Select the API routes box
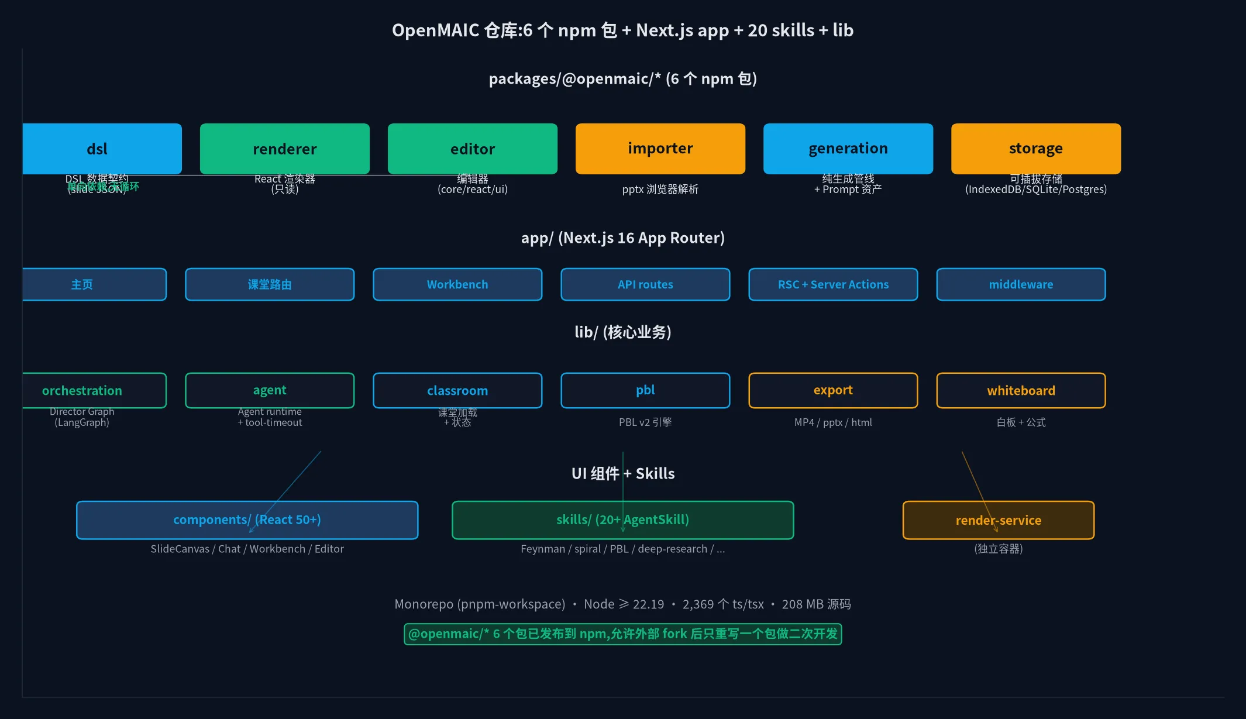Image resolution: width=1246 pixels, height=719 pixels. (x=645, y=284)
